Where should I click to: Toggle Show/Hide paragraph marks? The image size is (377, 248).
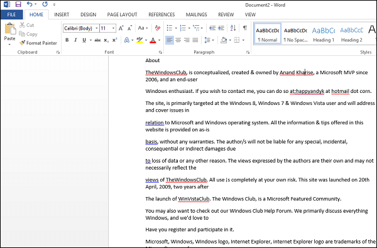[x=245, y=28]
